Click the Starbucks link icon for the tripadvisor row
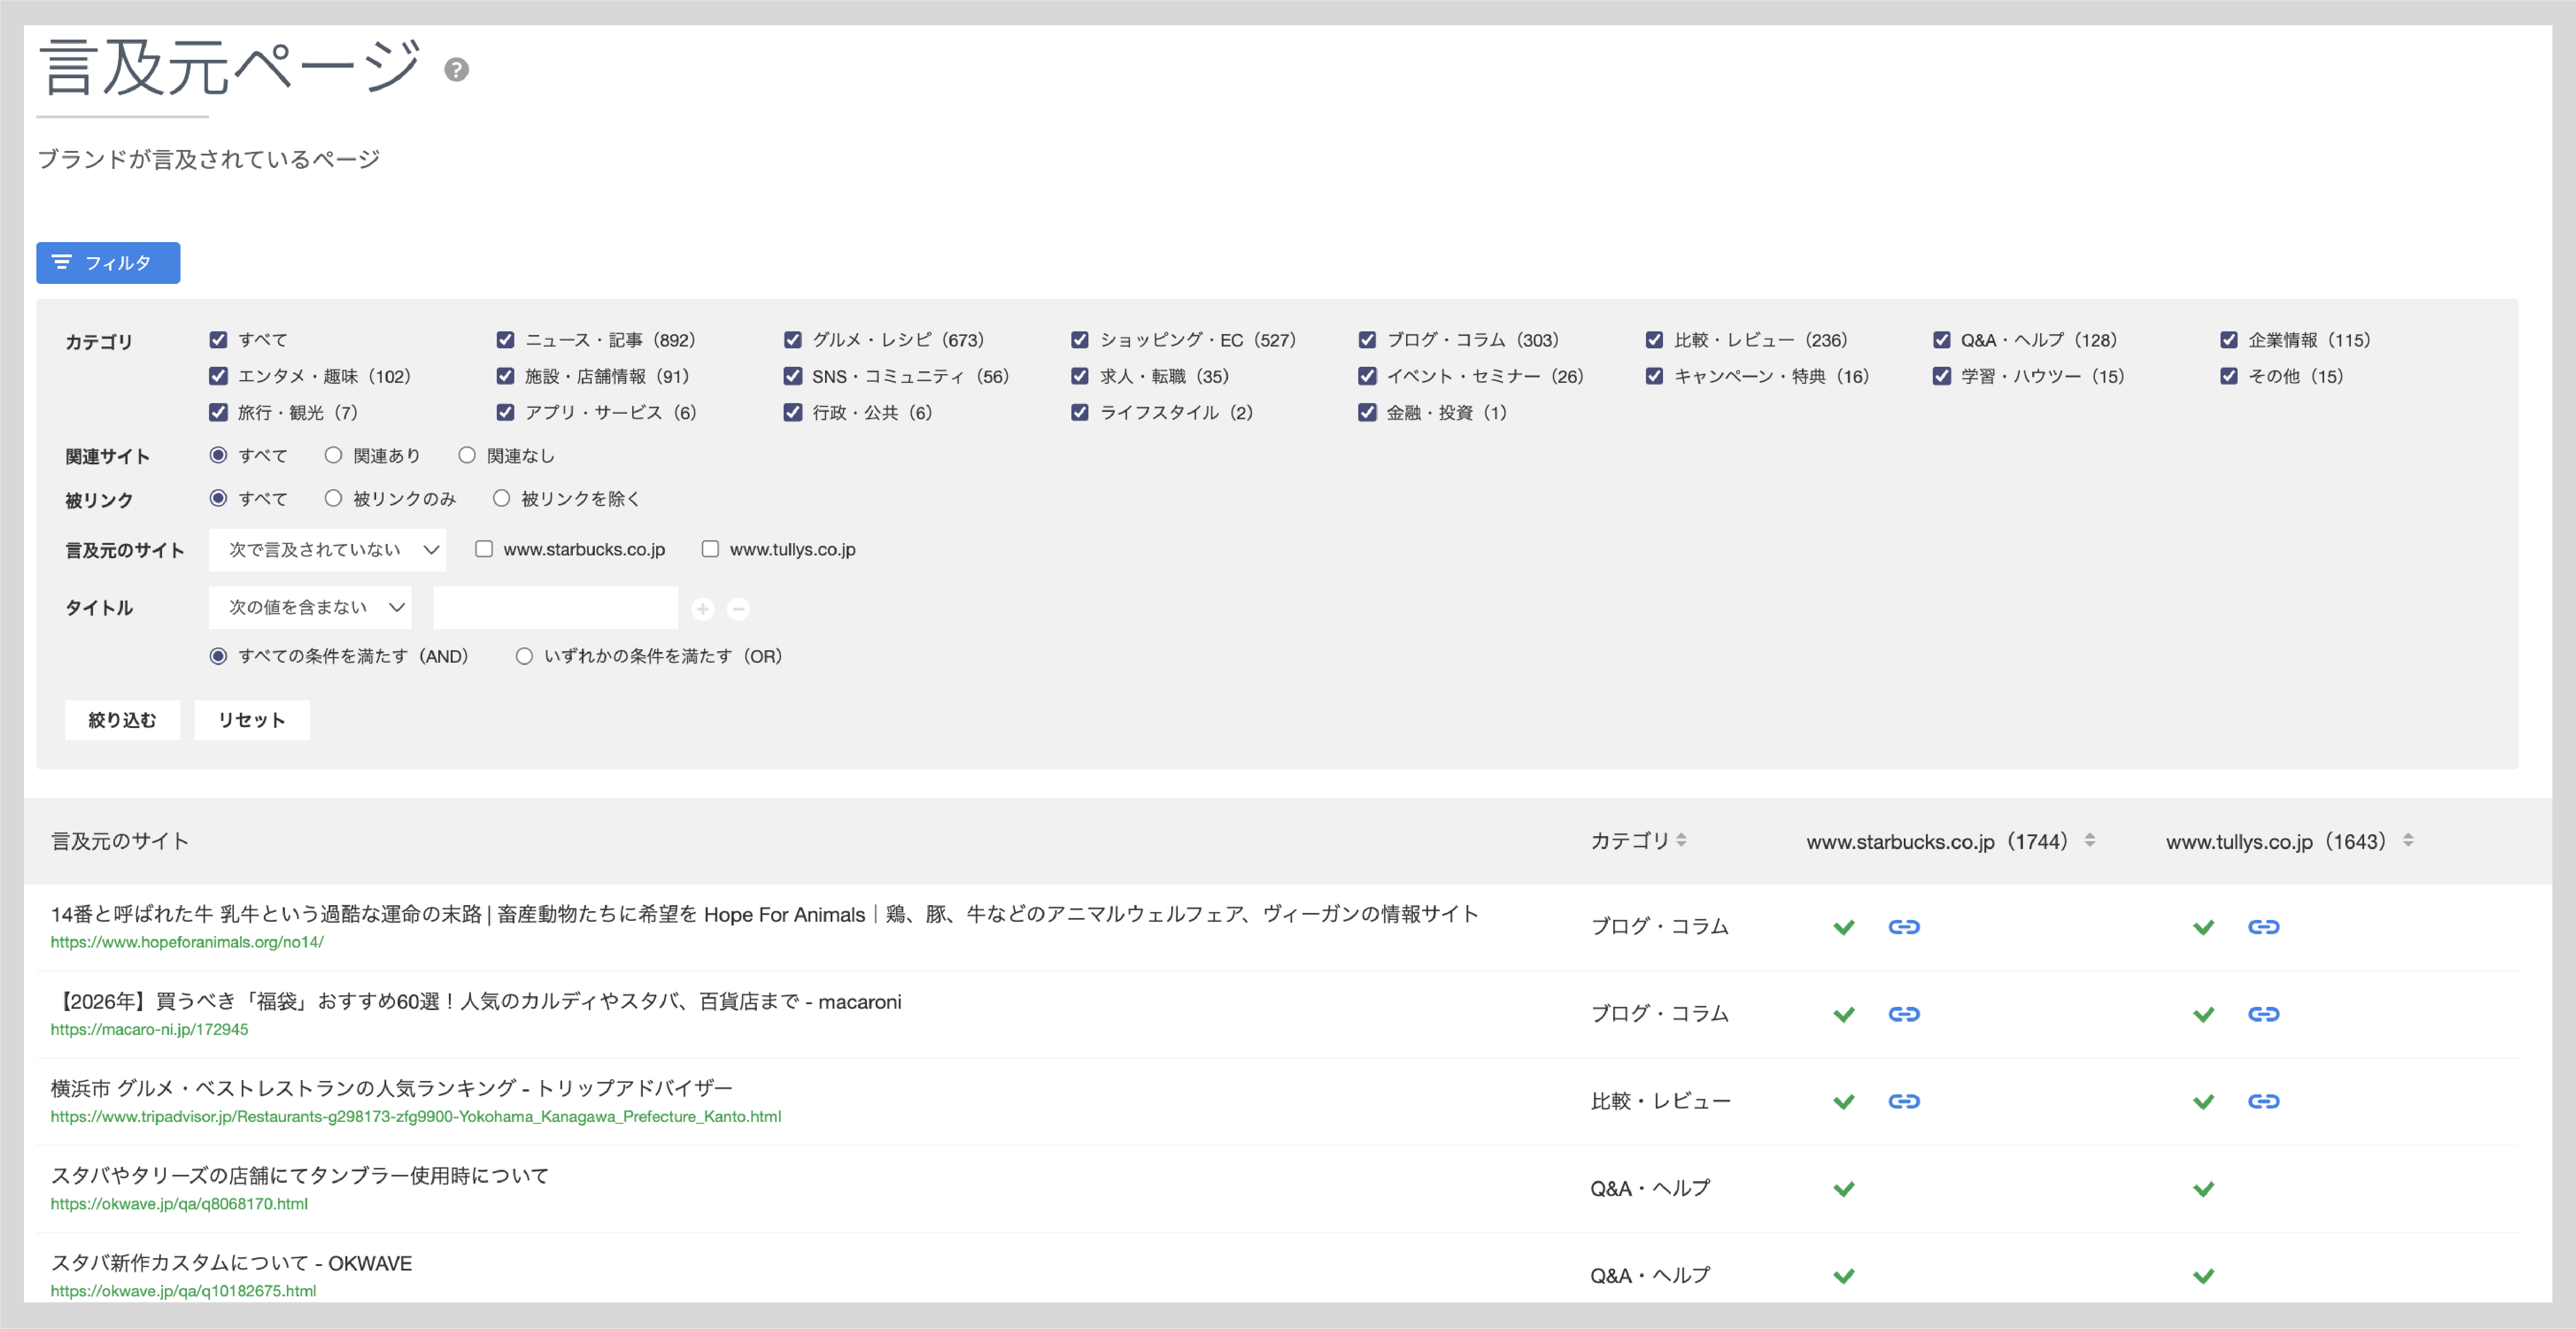 [x=1903, y=1101]
